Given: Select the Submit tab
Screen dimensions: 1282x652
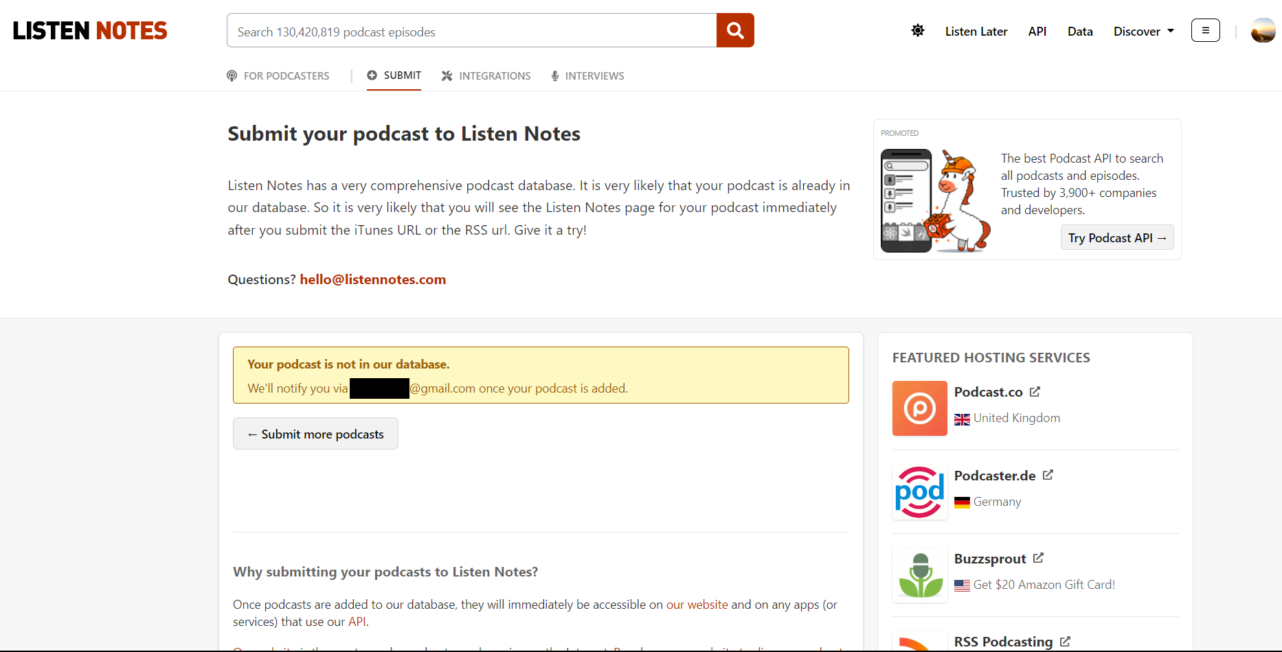Looking at the screenshot, I should click(x=394, y=75).
